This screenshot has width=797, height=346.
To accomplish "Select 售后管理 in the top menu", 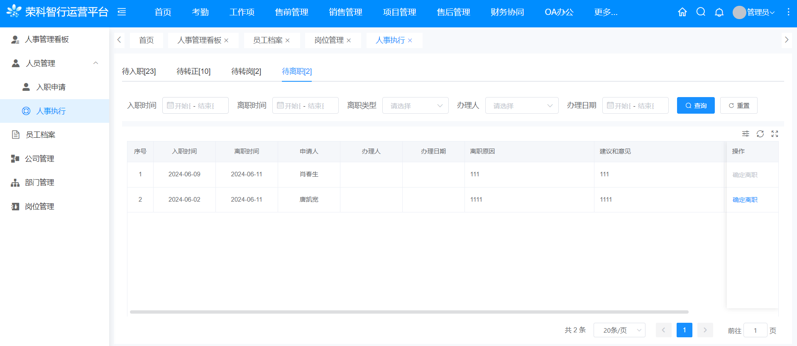I will (453, 12).
